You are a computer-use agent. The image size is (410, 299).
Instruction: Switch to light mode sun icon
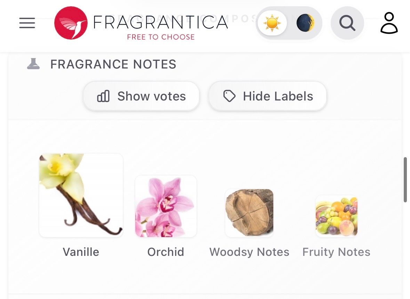coord(272,23)
